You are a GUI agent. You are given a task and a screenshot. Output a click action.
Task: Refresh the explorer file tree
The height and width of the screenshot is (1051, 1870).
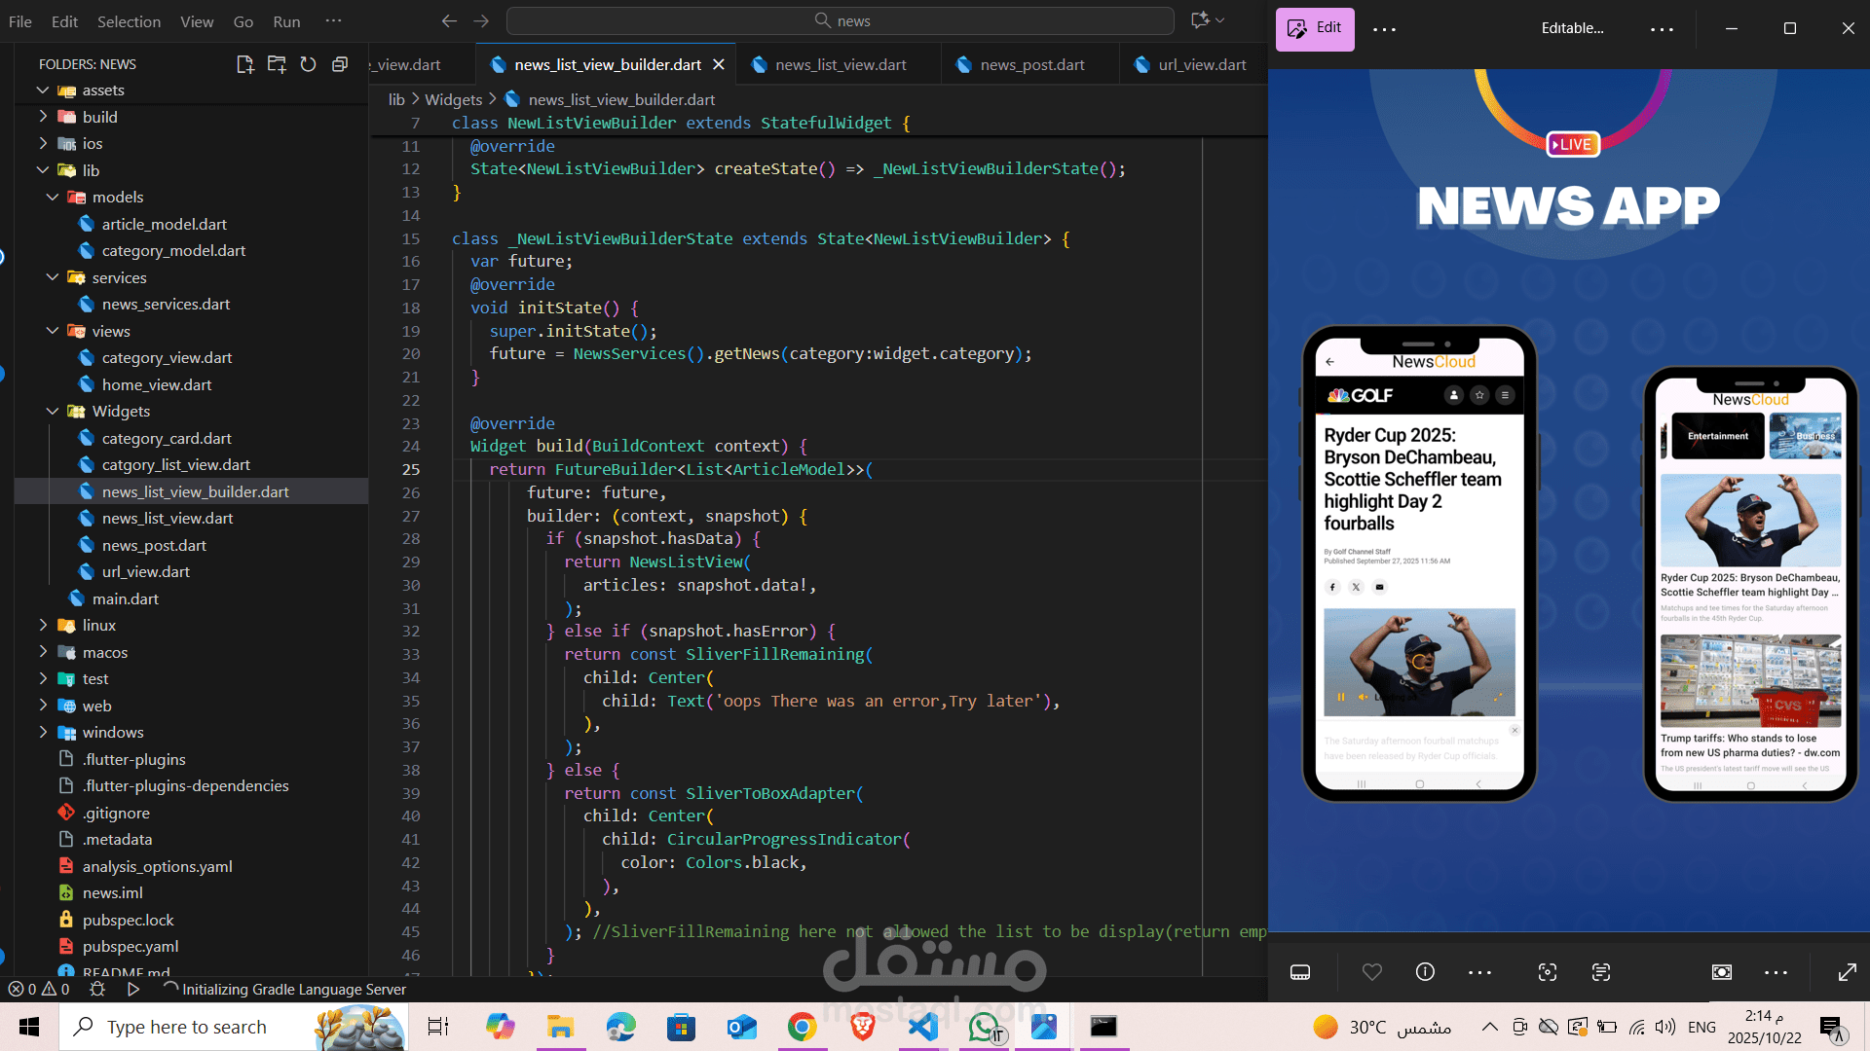pos(308,64)
